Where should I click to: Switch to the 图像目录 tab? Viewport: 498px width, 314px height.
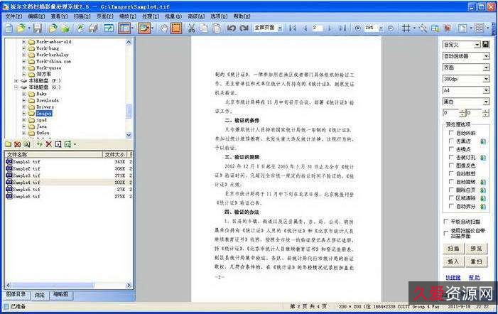16,295
